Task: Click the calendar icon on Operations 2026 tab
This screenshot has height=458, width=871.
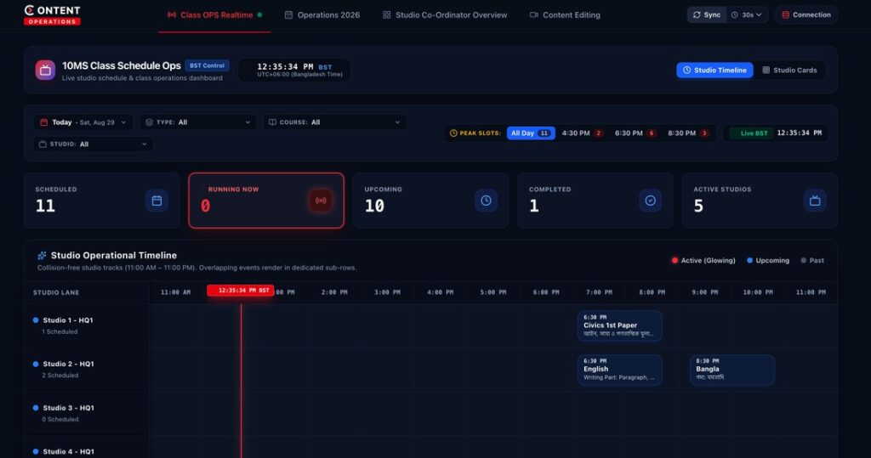Action: (289, 15)
